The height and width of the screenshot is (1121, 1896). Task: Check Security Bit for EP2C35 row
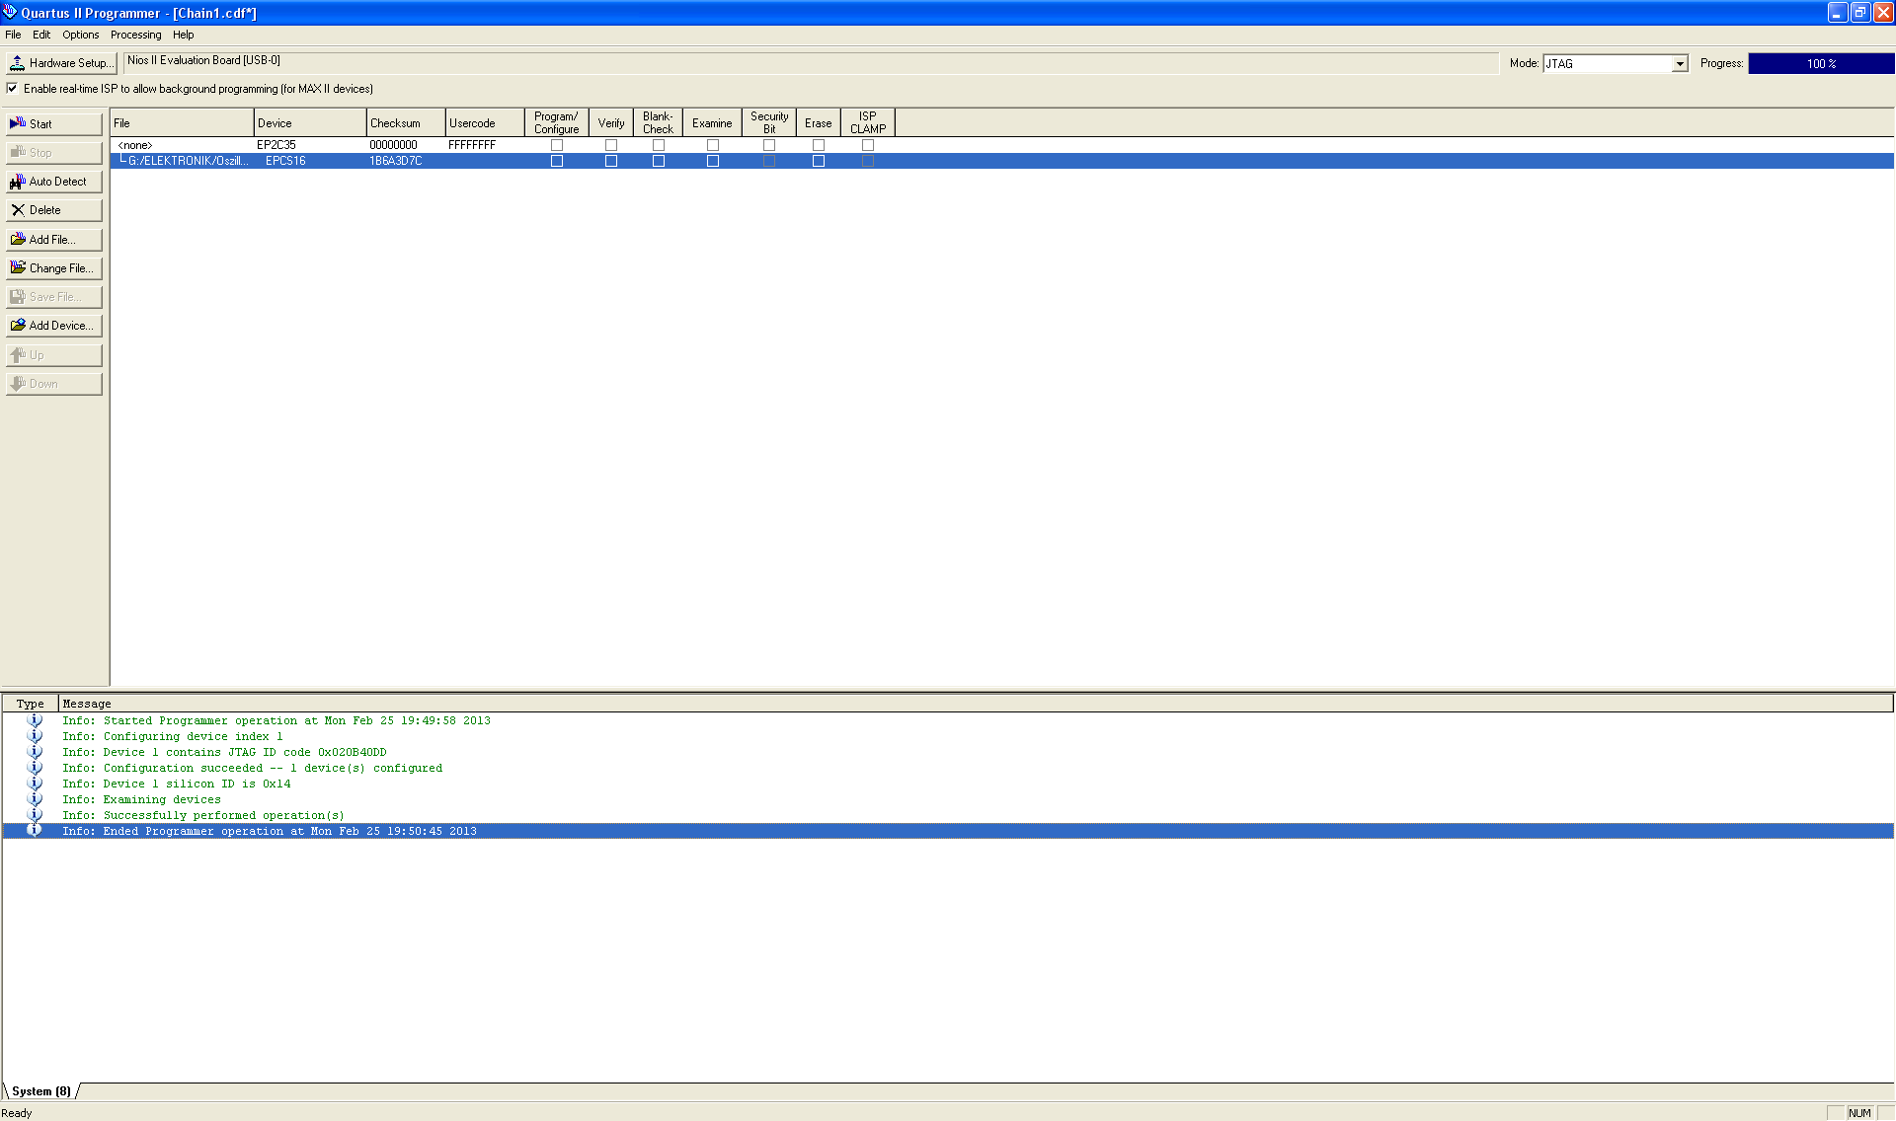coord(769,145)
